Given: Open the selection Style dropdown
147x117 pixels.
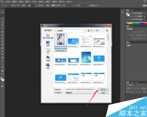Looking at the screenshot, I should coord(56,6).
